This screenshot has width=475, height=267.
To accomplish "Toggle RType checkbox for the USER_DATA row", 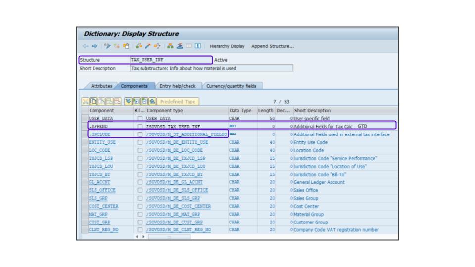I will tap(140, 119).
